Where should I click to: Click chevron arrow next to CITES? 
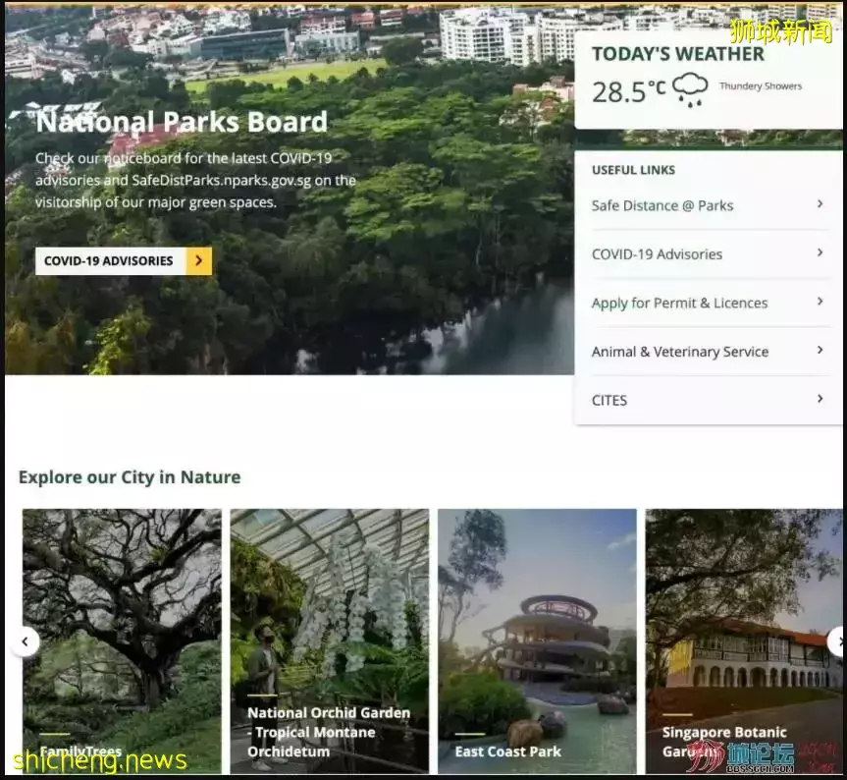click(820, 399)
